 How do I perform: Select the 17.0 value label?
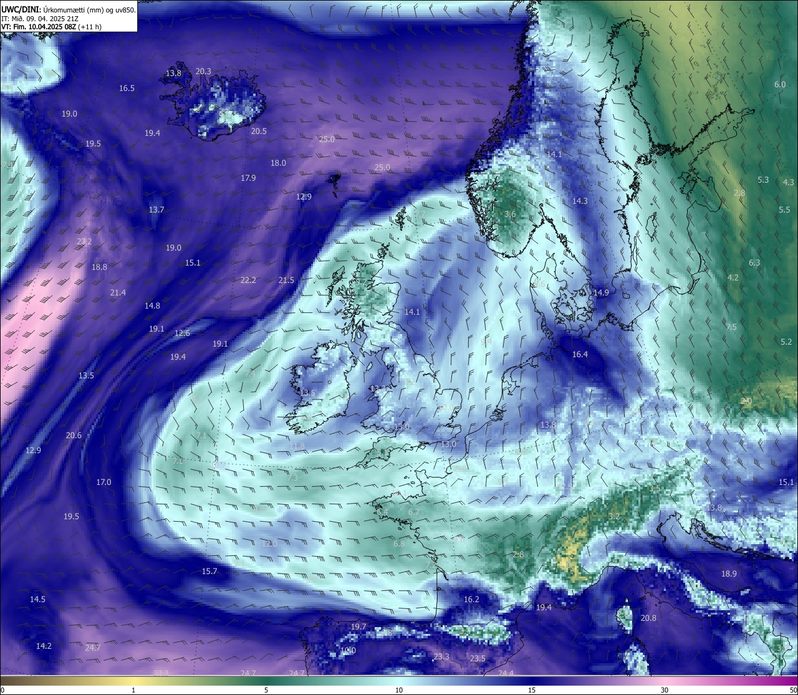(103, 482)
